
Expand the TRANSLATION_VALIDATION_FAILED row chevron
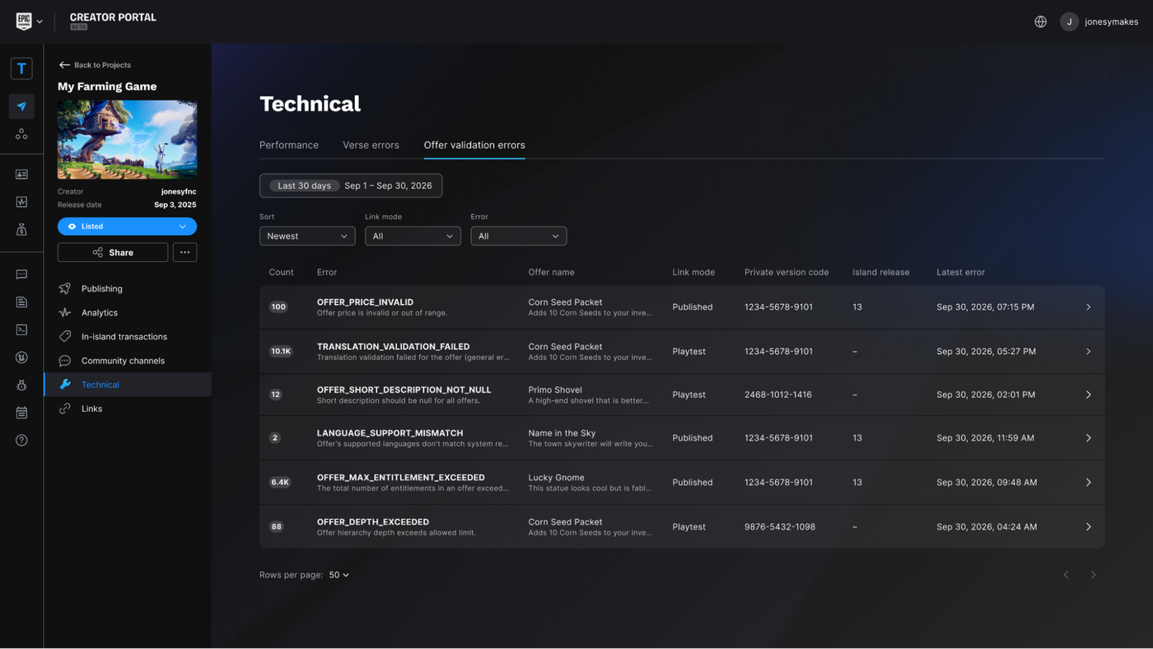pyautogui.click(x=1088, y=352)
